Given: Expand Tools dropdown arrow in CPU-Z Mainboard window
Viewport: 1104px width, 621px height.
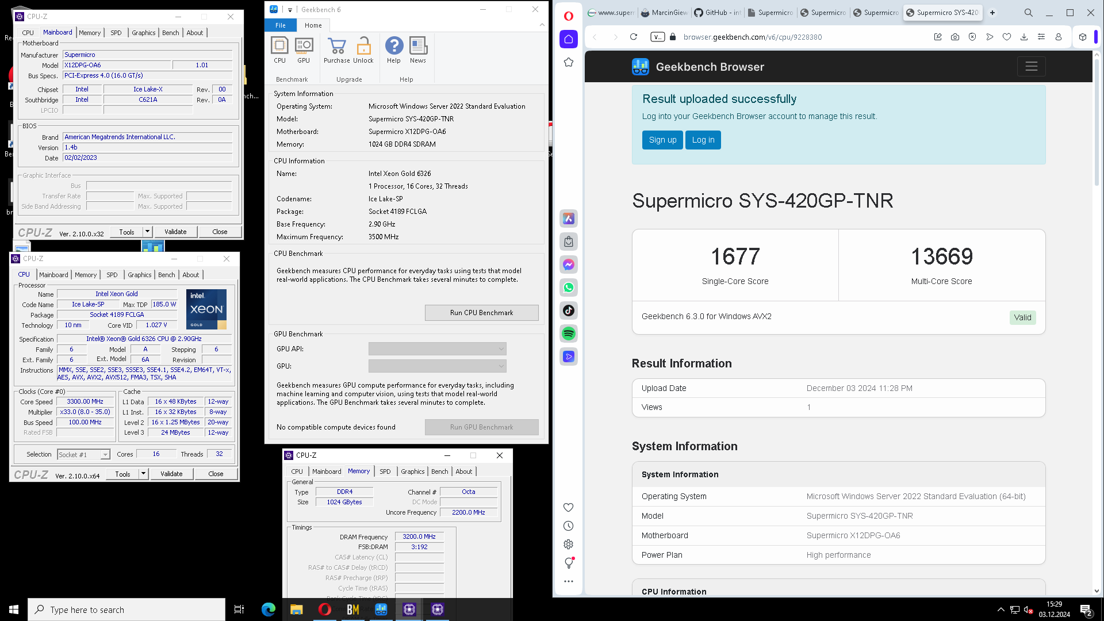Looking at the screenshot, I should [x=147, y=232].
